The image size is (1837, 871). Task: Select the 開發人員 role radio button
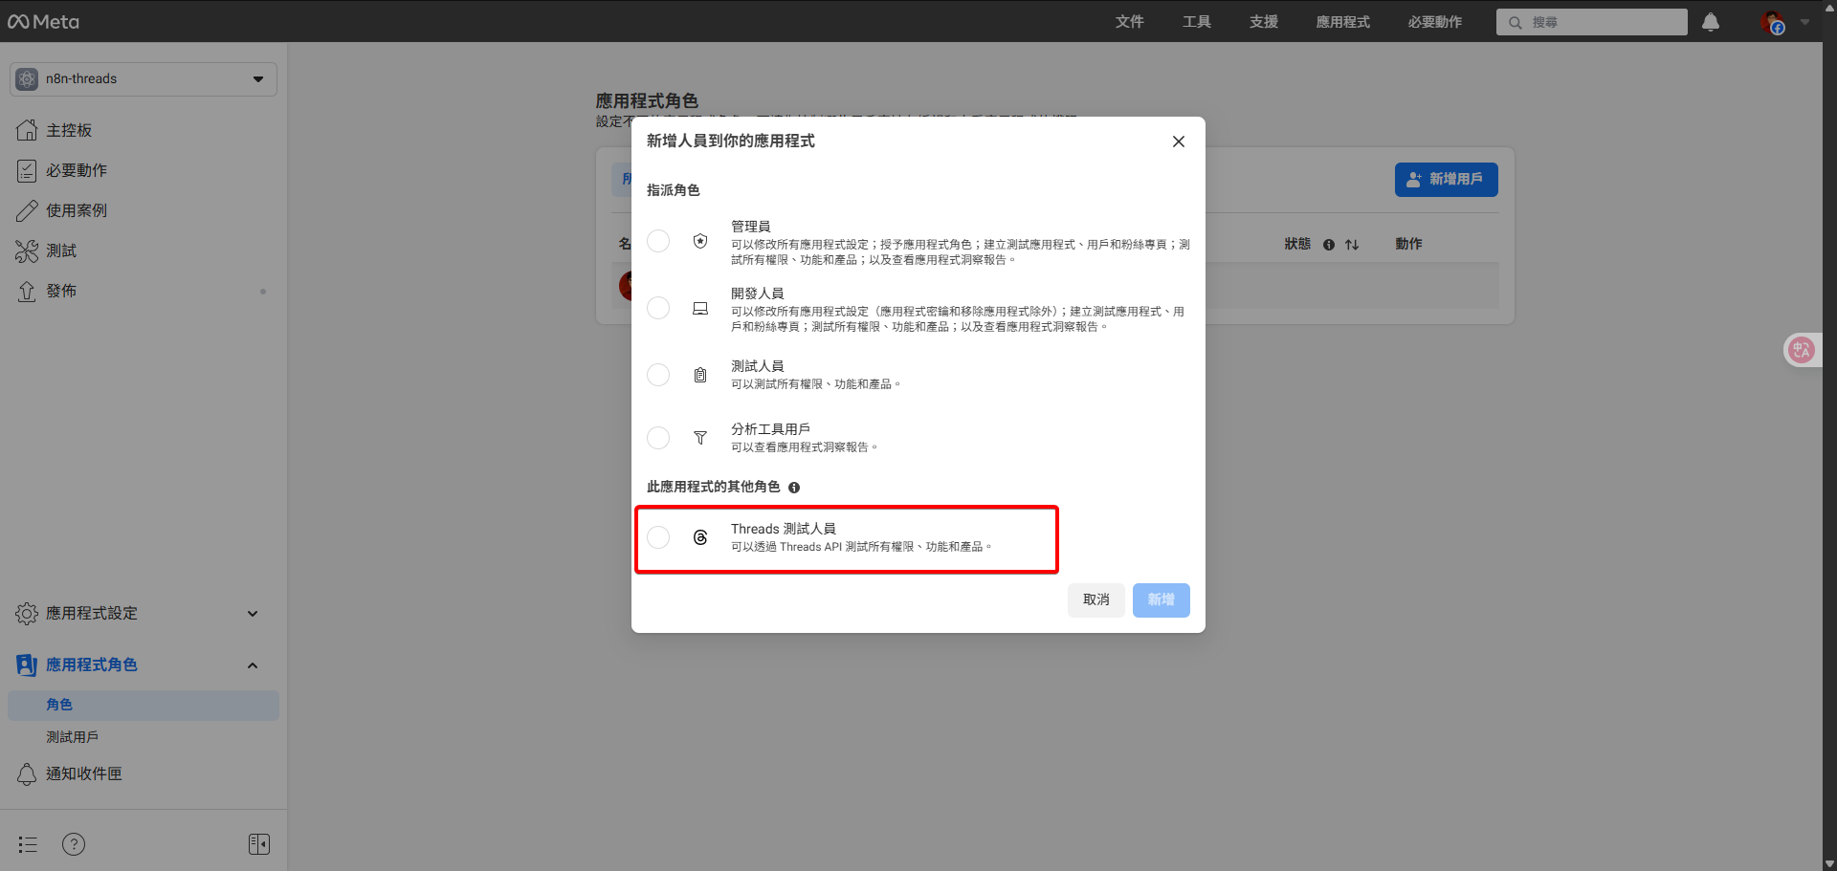[x=658, y=308]
